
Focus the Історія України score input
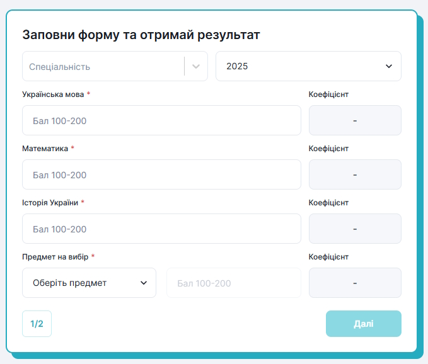[161, 229]
